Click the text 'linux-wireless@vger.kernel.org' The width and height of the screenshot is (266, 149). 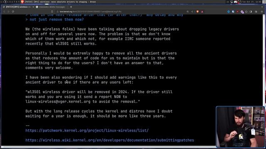58,101
